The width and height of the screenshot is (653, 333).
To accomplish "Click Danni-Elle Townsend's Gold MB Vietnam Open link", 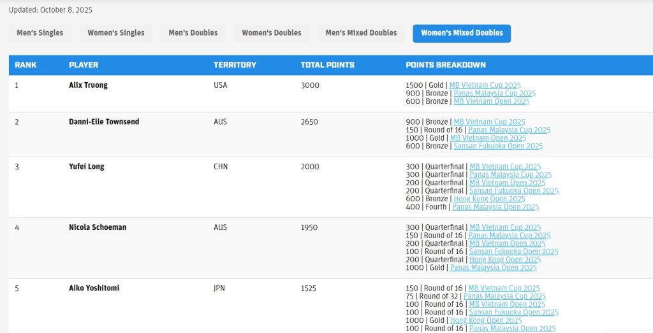I will pyautogui.click(x=488, y=138).
